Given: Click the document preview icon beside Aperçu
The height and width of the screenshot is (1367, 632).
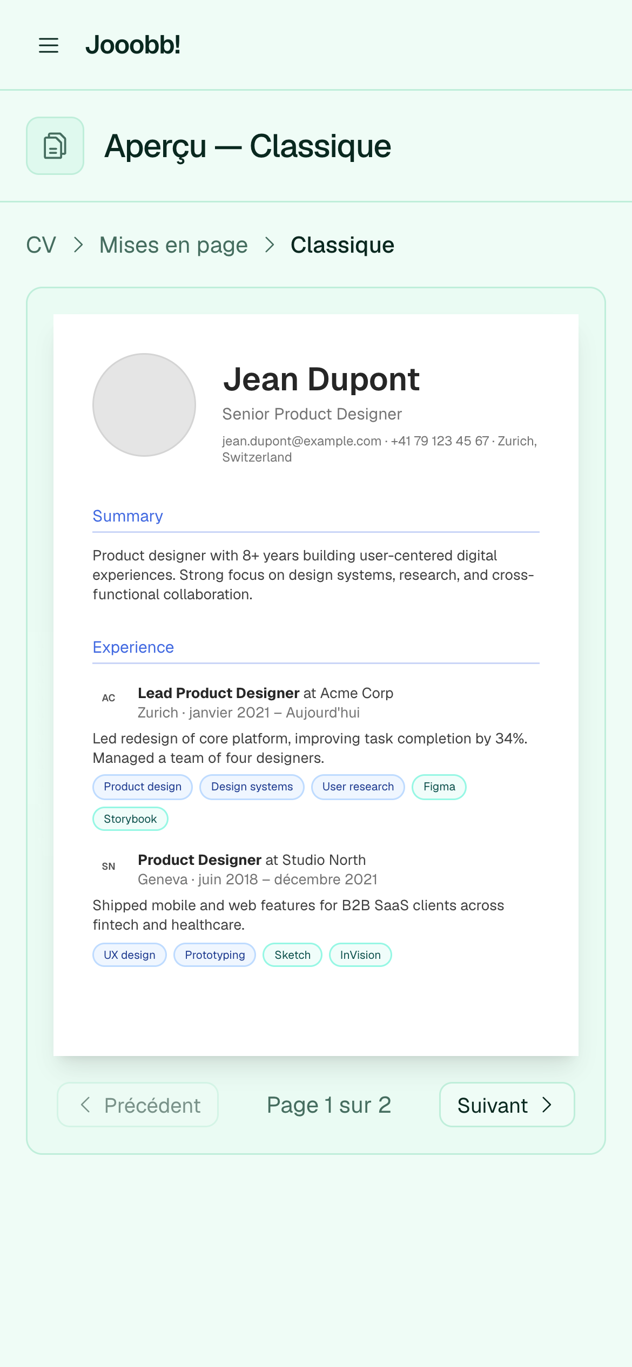Looking at the screenshot, I should 55,146.
